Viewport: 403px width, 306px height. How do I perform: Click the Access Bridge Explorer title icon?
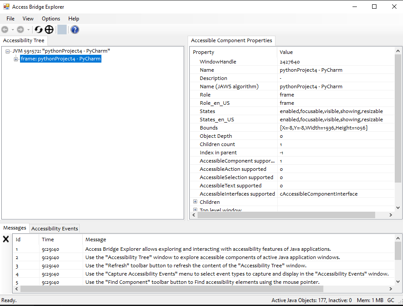(x=7, y=7)
